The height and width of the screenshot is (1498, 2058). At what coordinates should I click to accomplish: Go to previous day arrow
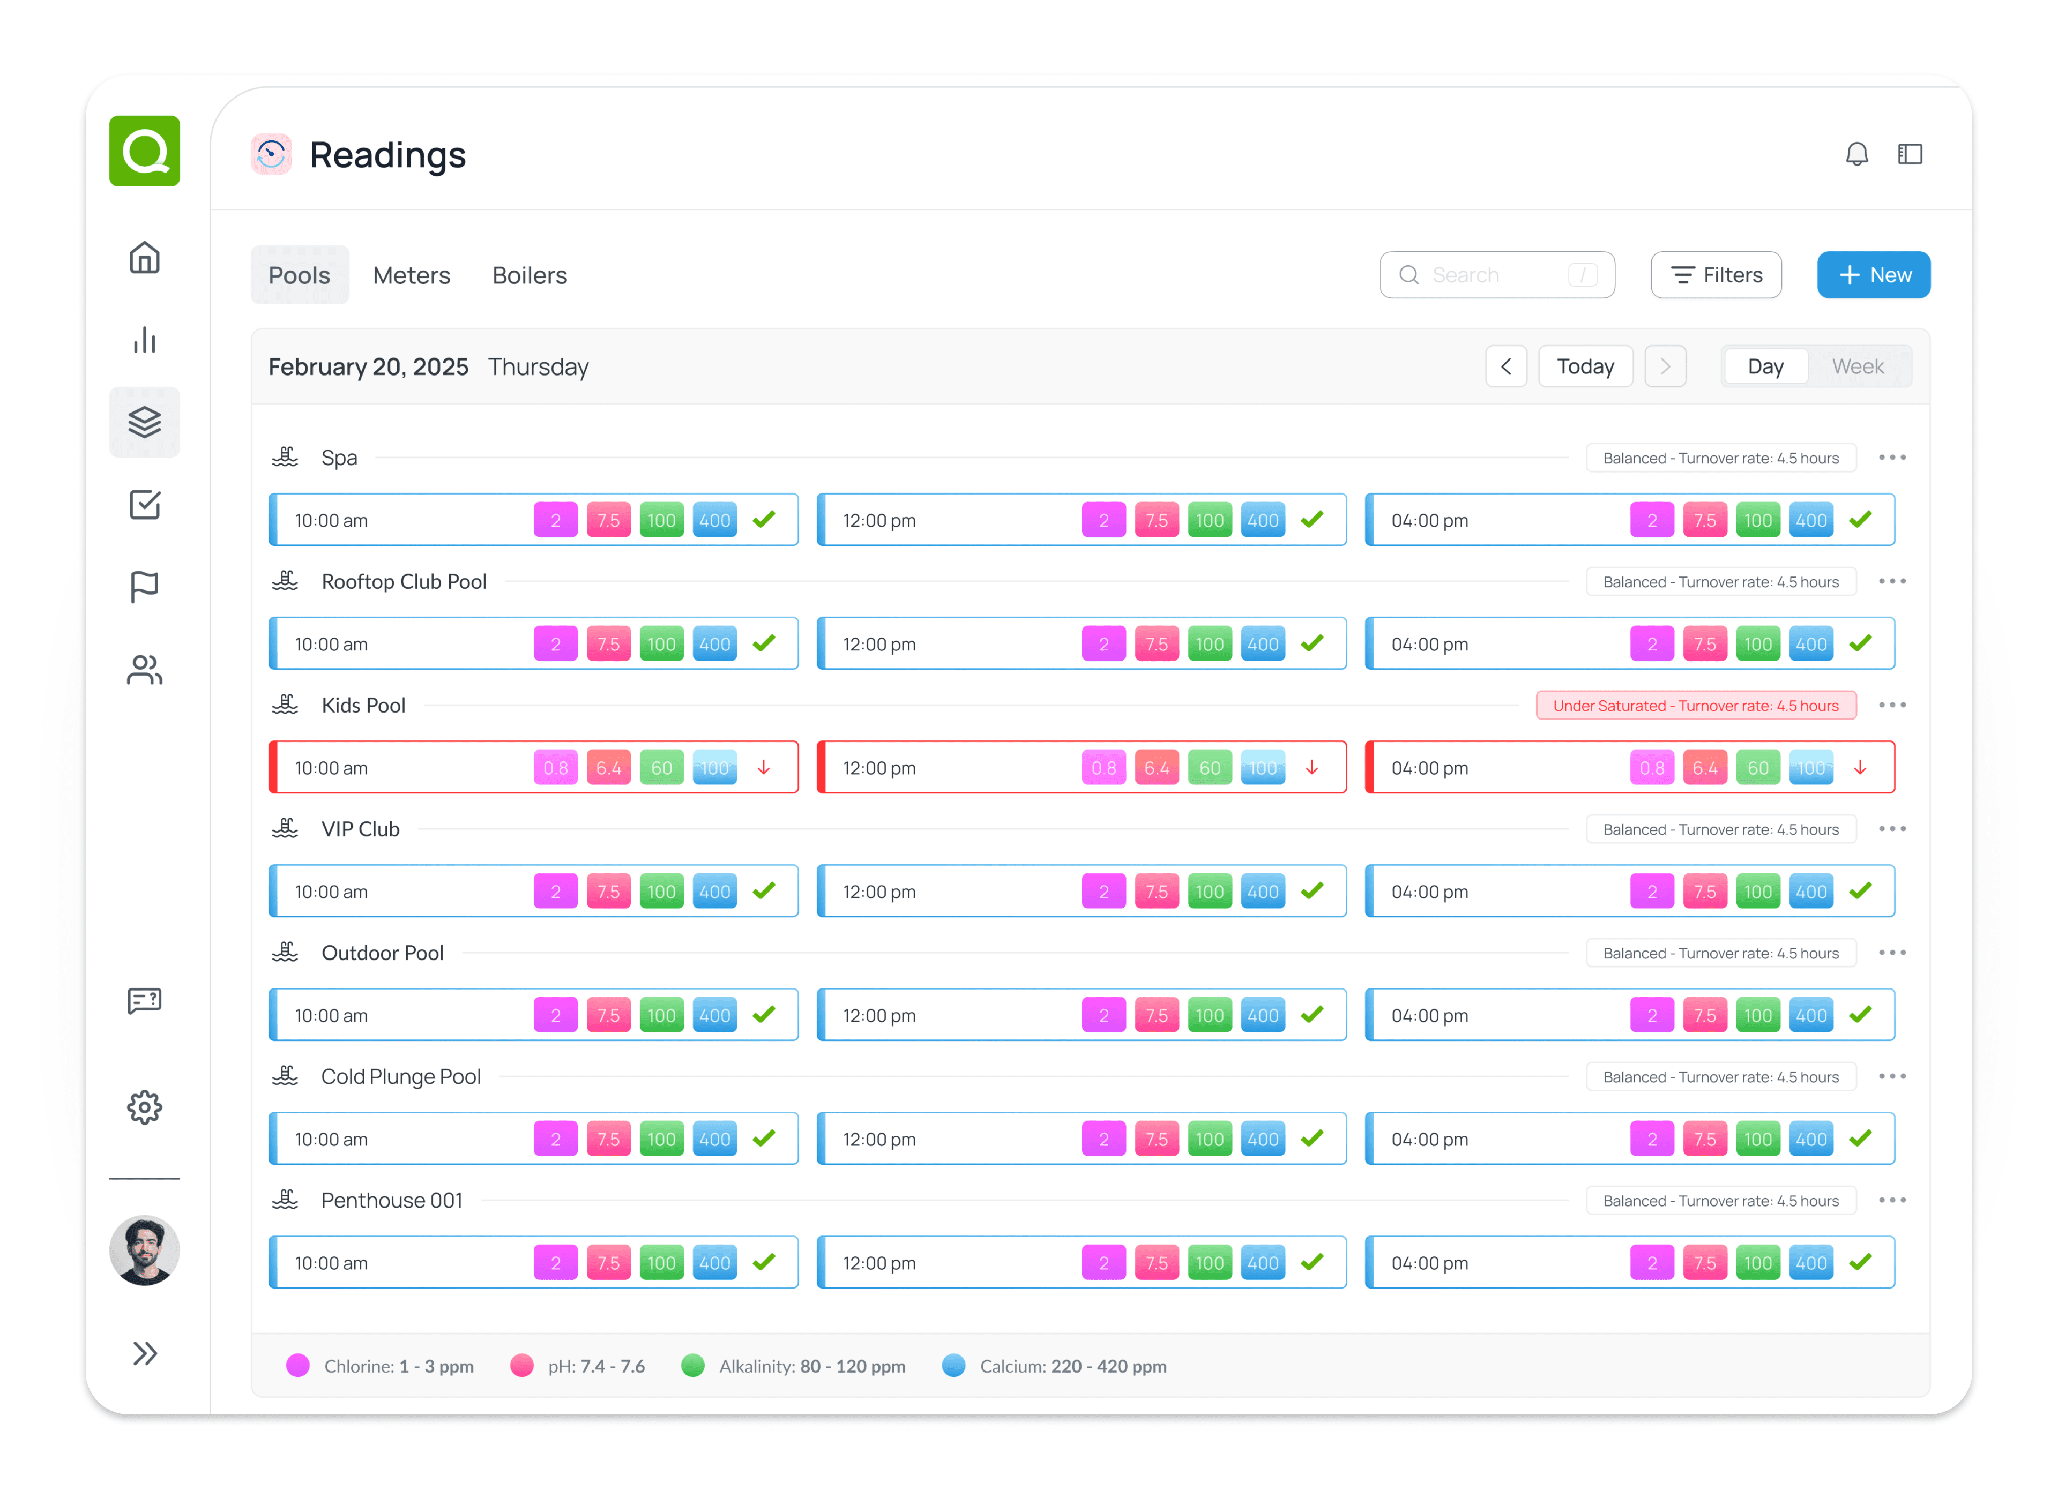1507,366
